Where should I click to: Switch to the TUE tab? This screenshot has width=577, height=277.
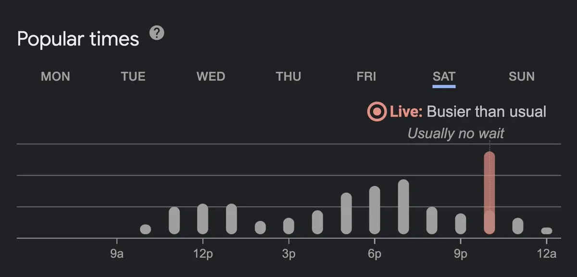click(133, 76)
